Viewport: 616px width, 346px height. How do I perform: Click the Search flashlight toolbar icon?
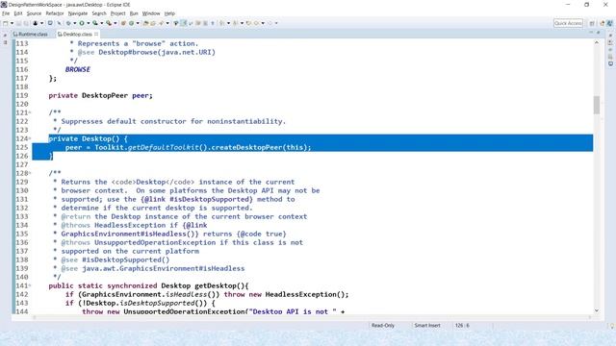[x=161, y=23]
